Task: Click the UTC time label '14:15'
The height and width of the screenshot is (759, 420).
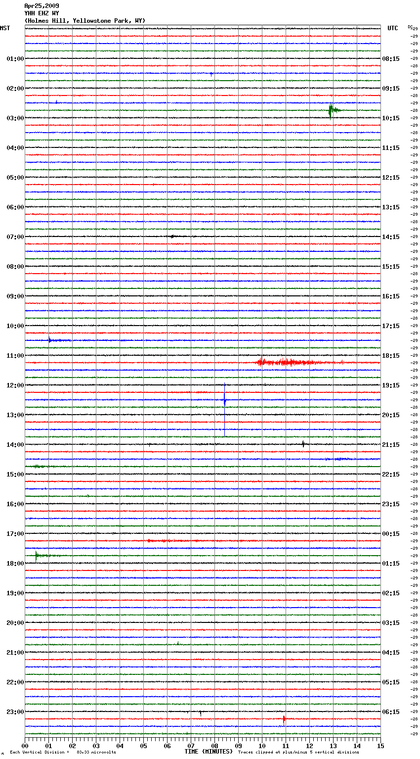Action: [391, 237]
